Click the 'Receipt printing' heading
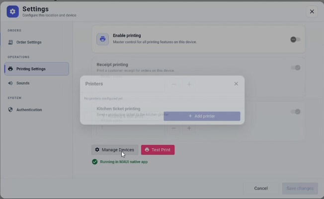Viewport: 324px width, 199px height. coord(112,65)
